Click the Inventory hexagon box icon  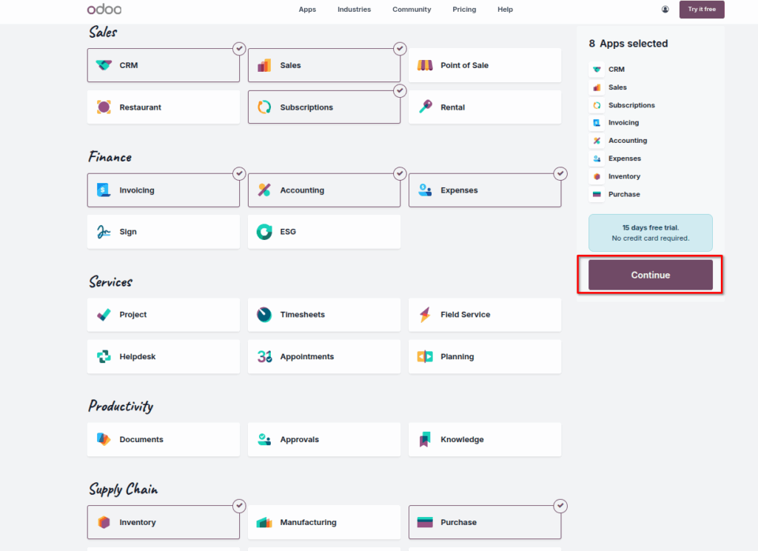104,522
